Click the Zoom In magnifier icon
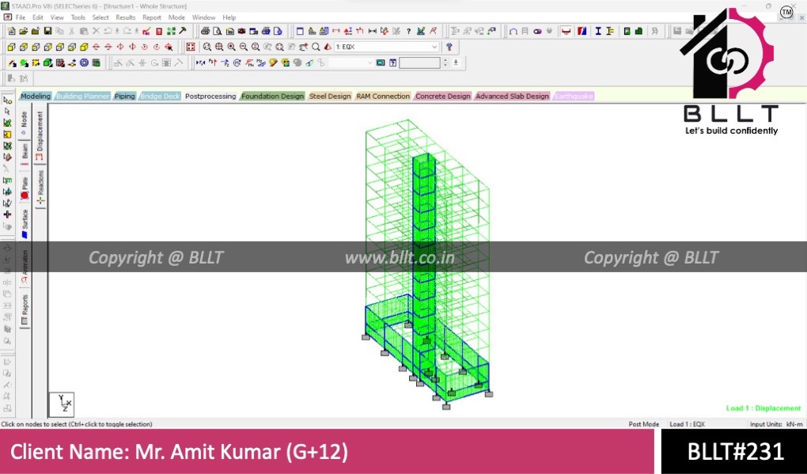 [x=232, y=47]
